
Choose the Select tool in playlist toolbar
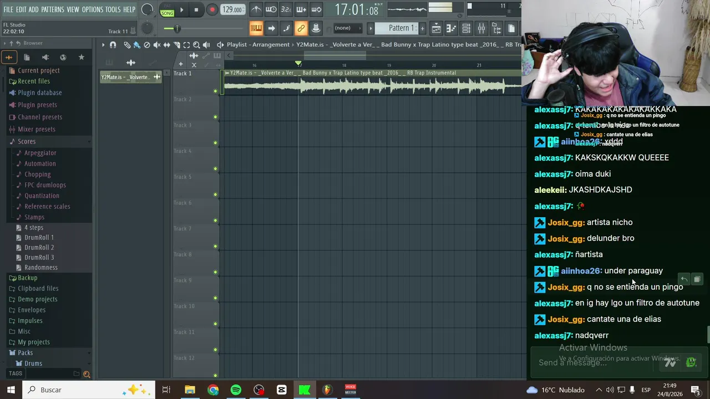pyautogui.click(x=186, y=45)
